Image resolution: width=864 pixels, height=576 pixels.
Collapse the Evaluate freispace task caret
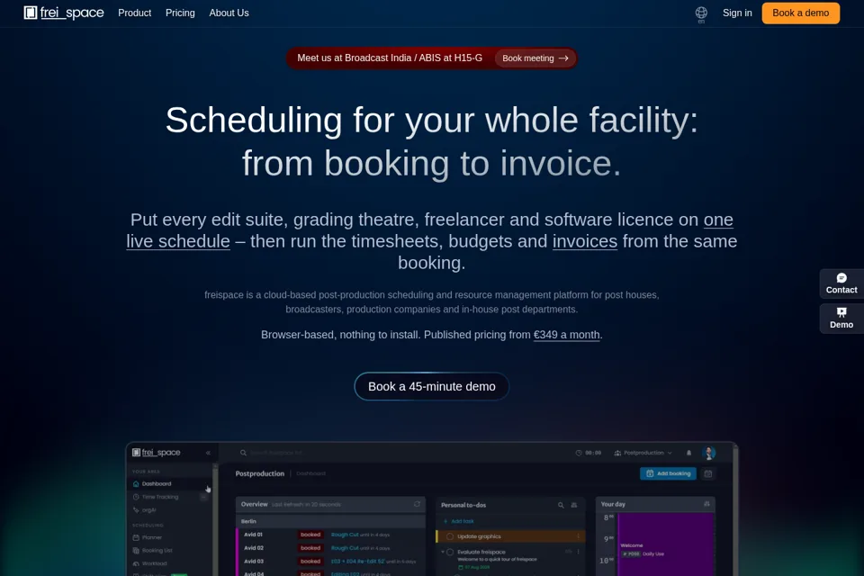click(443, 552)
